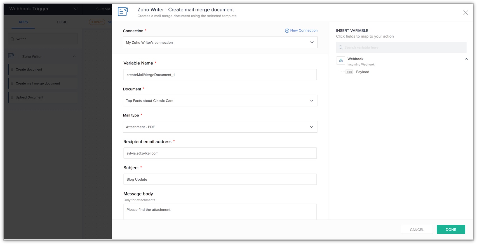This screenshot has height=244, width=477.
Task: Click the Variable Name input field
Action: (220, 75)
